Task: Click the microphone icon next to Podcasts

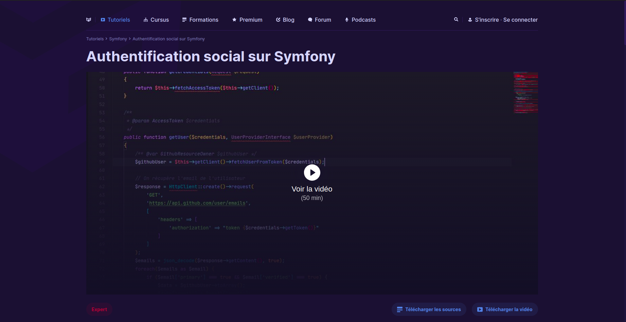Action: pos(346,20)
